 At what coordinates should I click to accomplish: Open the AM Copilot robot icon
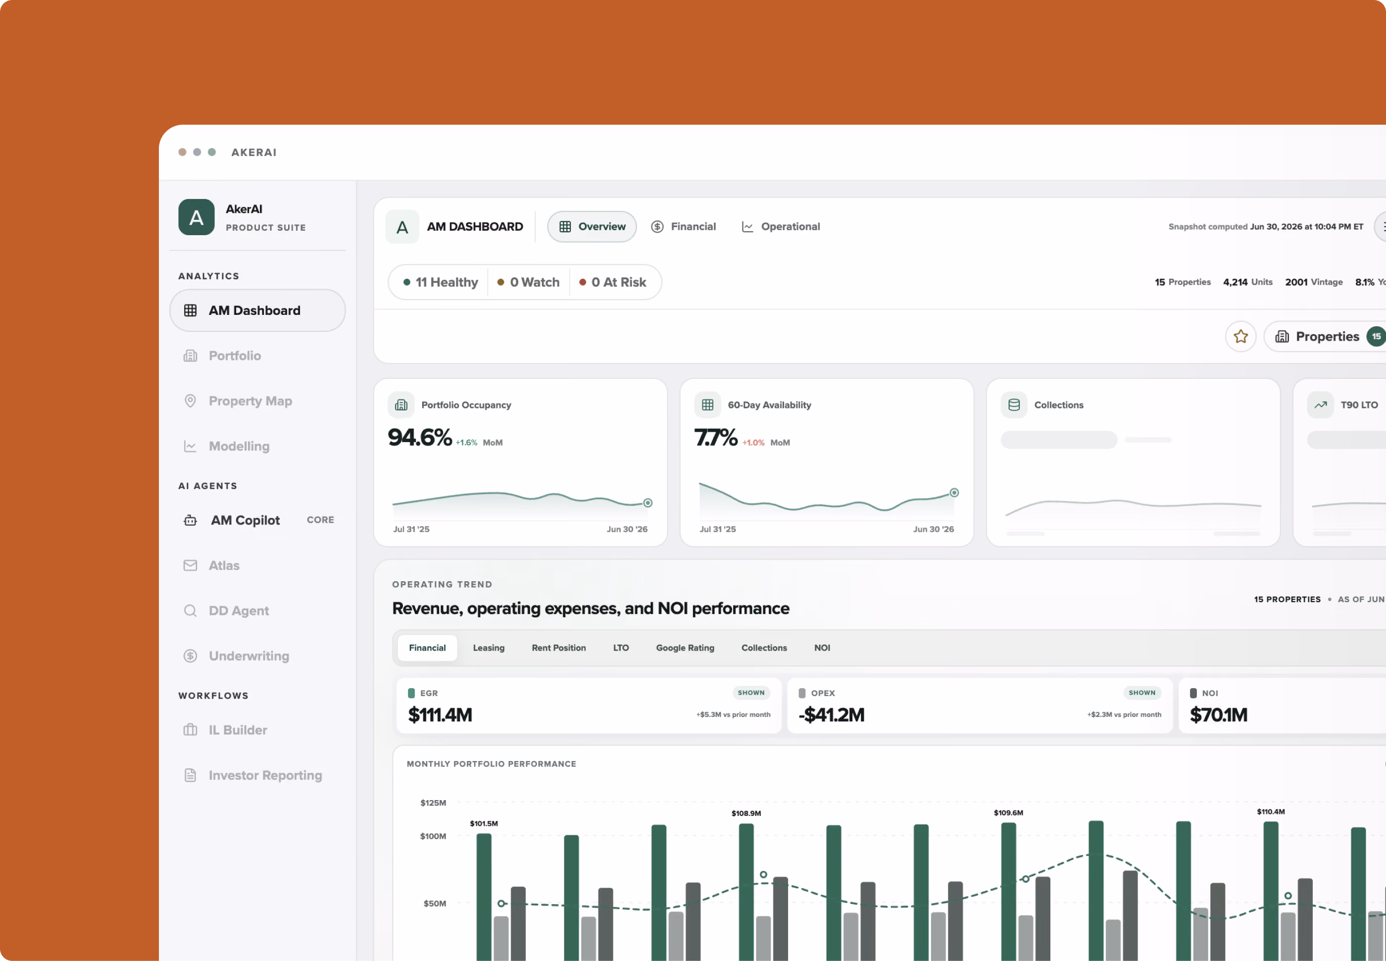click(x=190, y=520)
